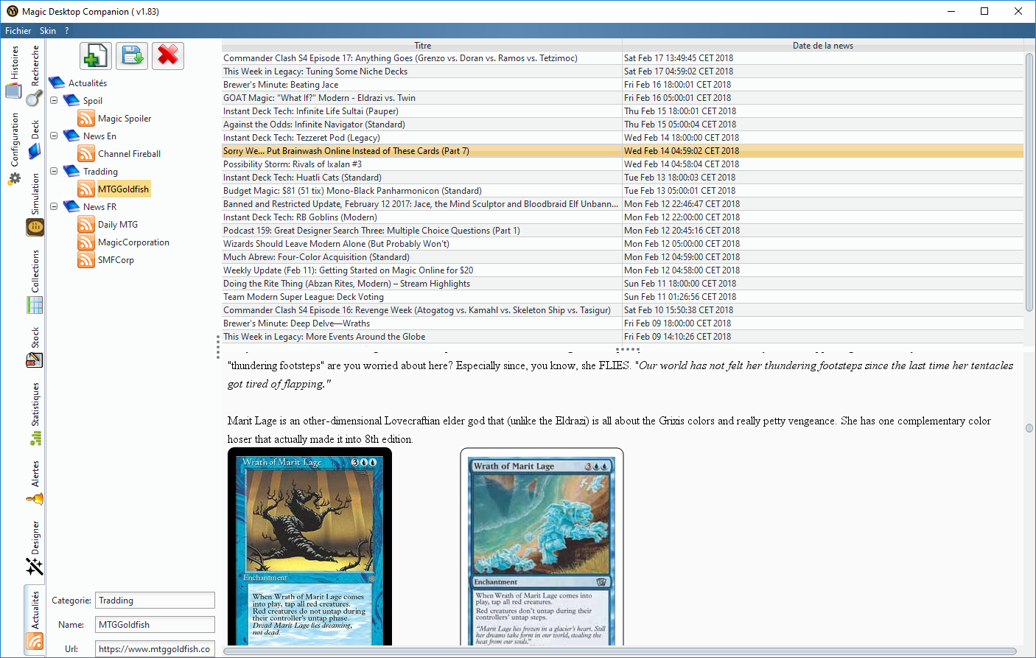
Task: Open 'Budget Magic: $81 Mono-Black Panharmonicon' row
Action: (623, 191)
